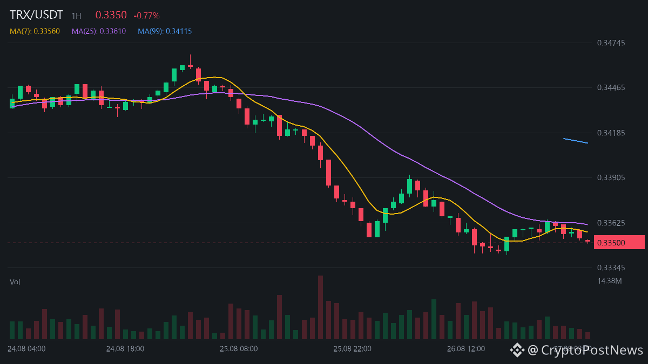648x364 pixels.
Task: Click the MA(99) indicator label
Action: (165, 31)
